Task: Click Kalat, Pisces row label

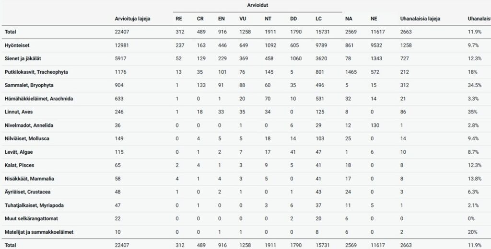Action: point(19,165)
